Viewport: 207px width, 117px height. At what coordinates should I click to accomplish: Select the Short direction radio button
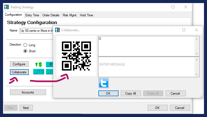(25, 51)
